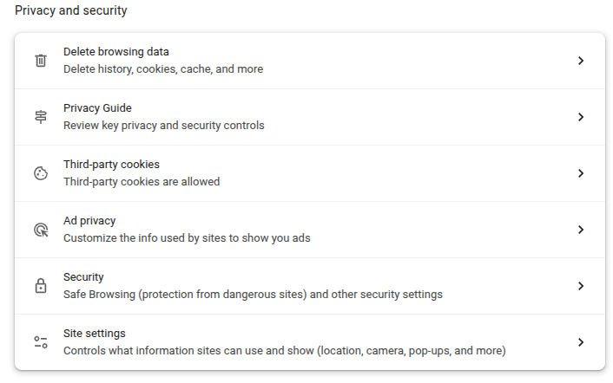This screenshot has width=613, height=383.
Task: Click the cookie icon beside Third-party cookies
Action: (41, 173)
